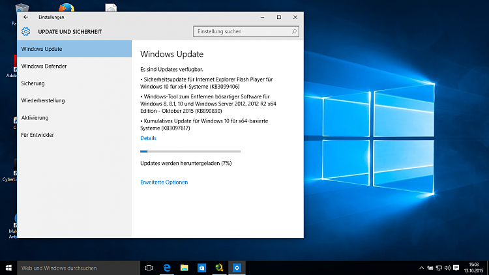This screenshot has height=275, width=489.
Task: Open the Firefox desktop shortcut
Action: click(x=67, y=7)
